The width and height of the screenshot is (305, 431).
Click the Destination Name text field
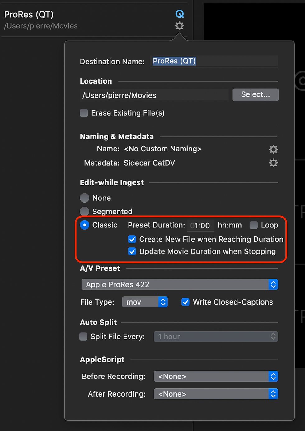tap(214, 61)
